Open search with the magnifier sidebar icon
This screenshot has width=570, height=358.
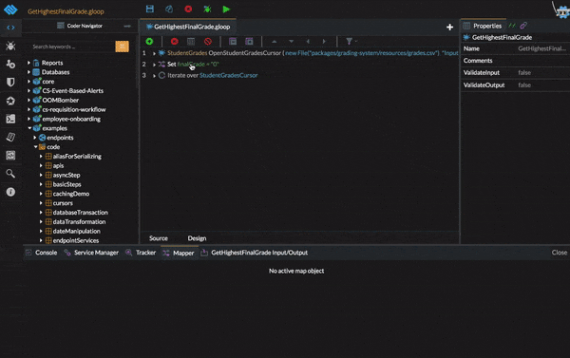pyautogui.click(x=10, y=174)
